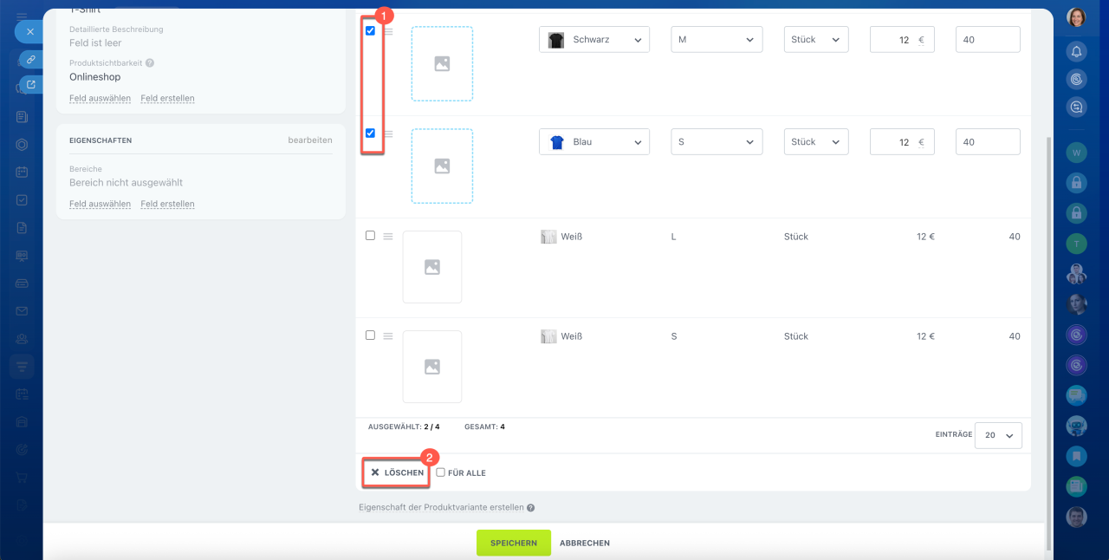
Task: Open the CRM funnel icon in left sidebar
Action: (22, 367)
